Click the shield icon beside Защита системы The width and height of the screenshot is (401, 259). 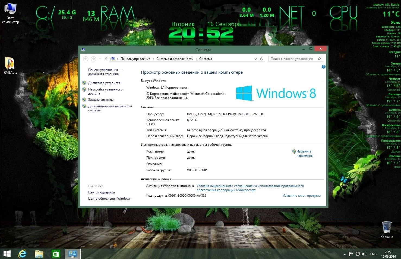click(84, 100)
